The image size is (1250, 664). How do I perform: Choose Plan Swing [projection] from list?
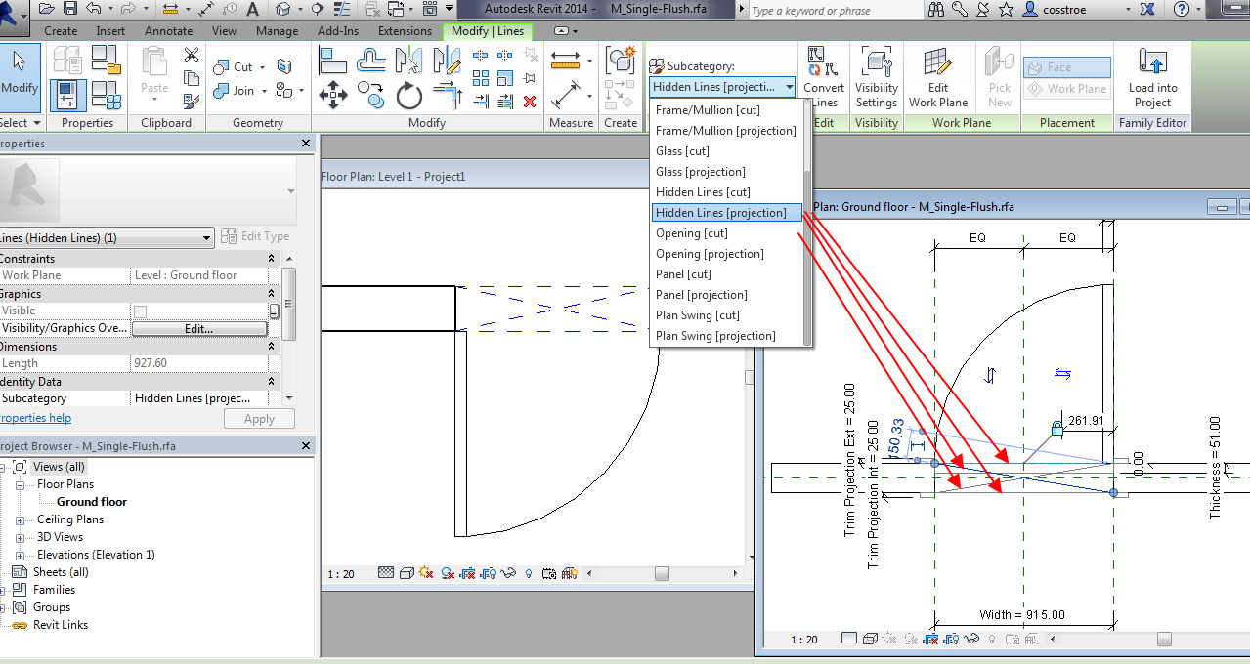[715, 336]
